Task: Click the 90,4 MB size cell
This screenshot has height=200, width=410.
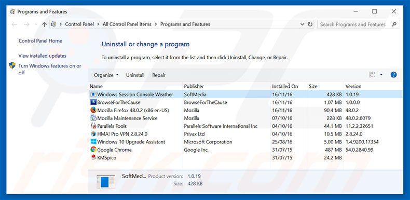Action: tap(333, 110)
